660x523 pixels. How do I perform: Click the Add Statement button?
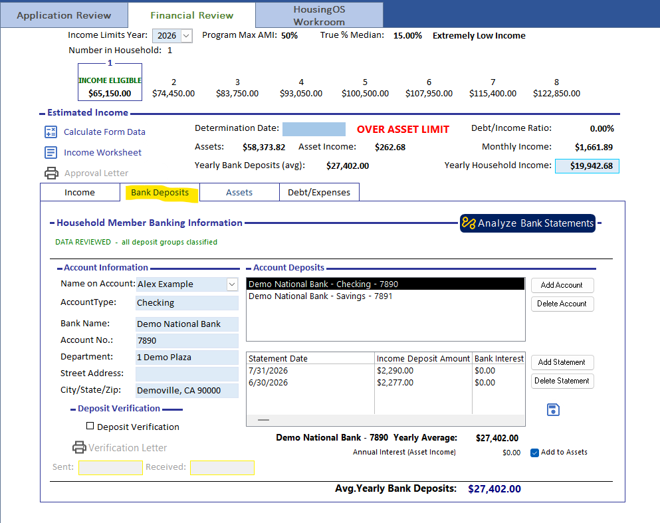[x=562, y=362]
